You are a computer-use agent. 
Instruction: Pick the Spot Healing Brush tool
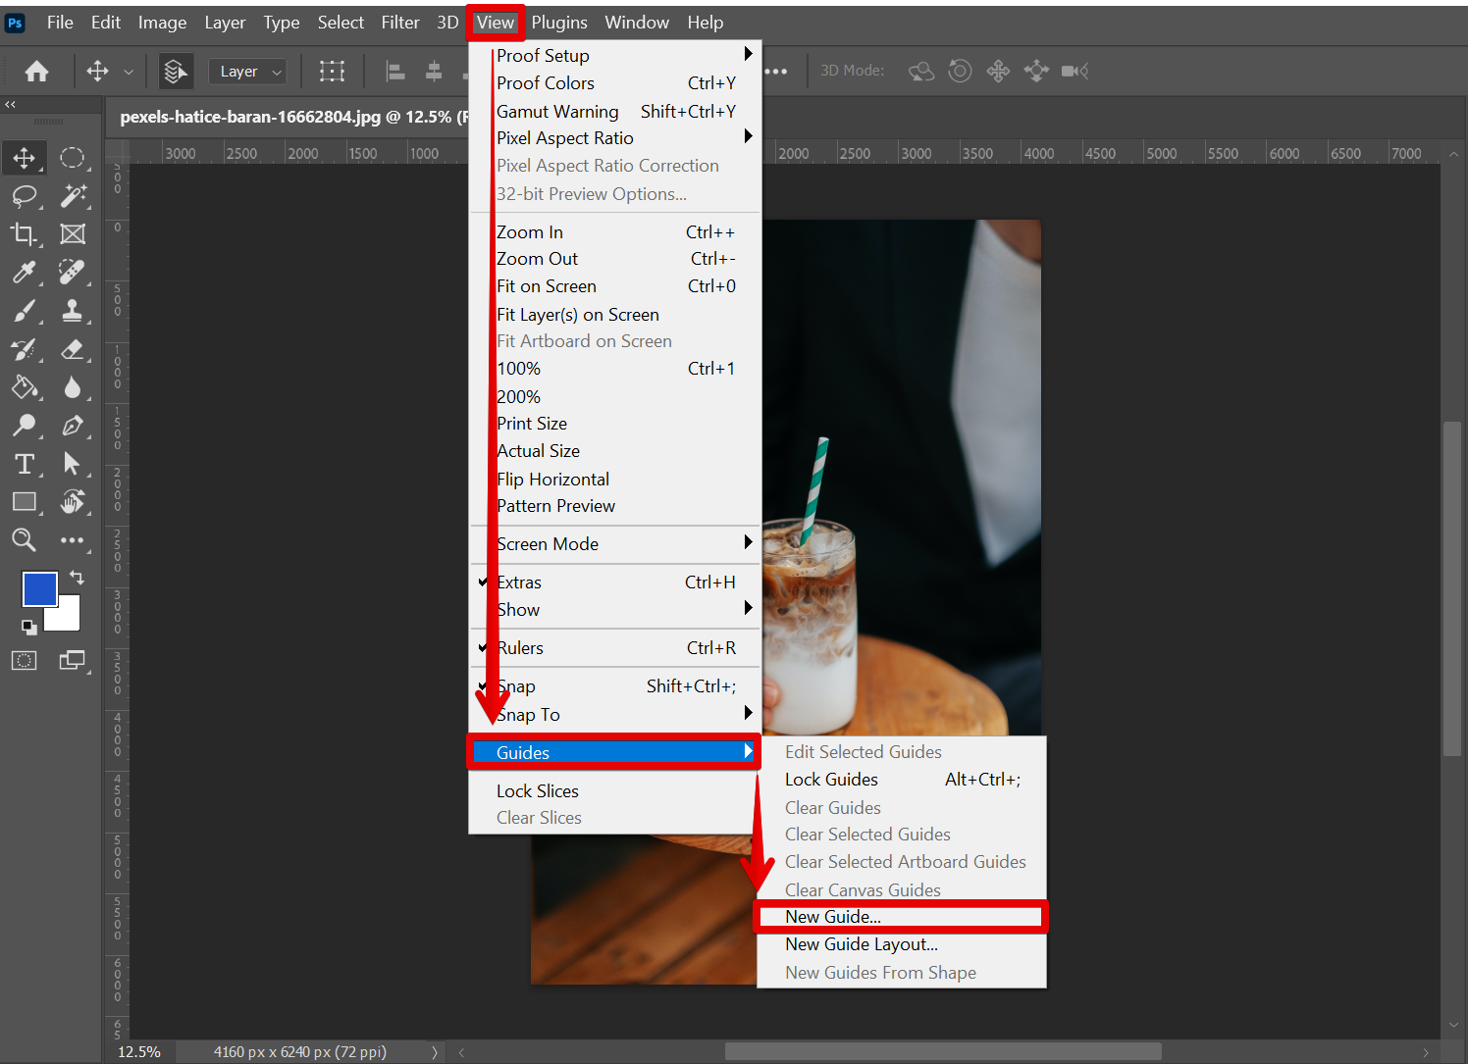coord(74,273)
